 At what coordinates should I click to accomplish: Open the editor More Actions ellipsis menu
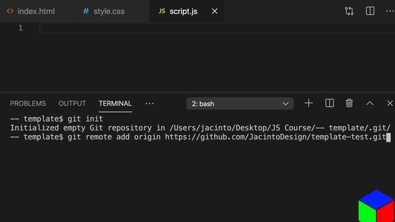pos(390,11)
